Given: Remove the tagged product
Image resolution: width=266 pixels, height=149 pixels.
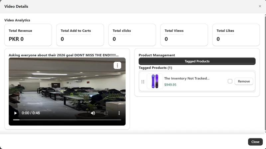Looking at the screenshot, I should coord(244,81).
